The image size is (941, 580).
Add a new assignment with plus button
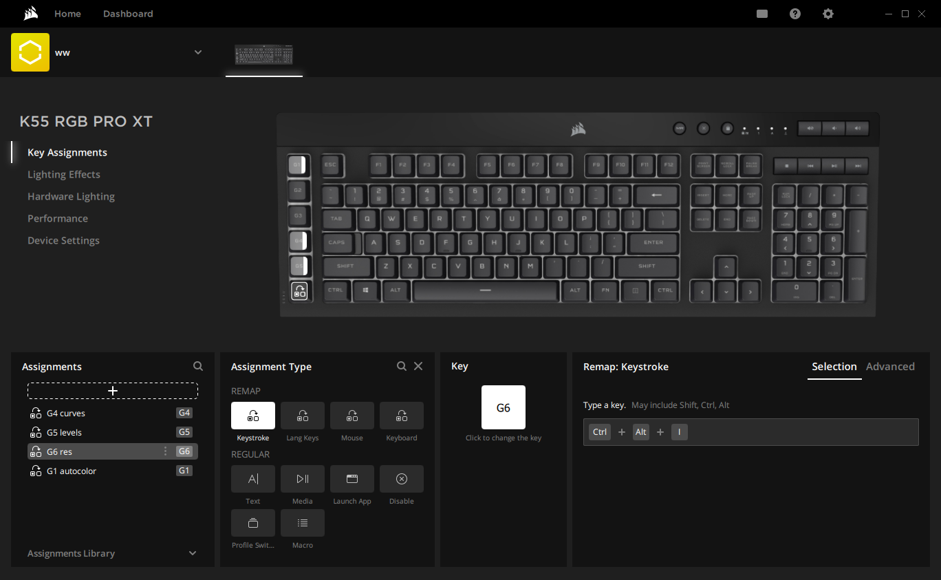(113, 391)
